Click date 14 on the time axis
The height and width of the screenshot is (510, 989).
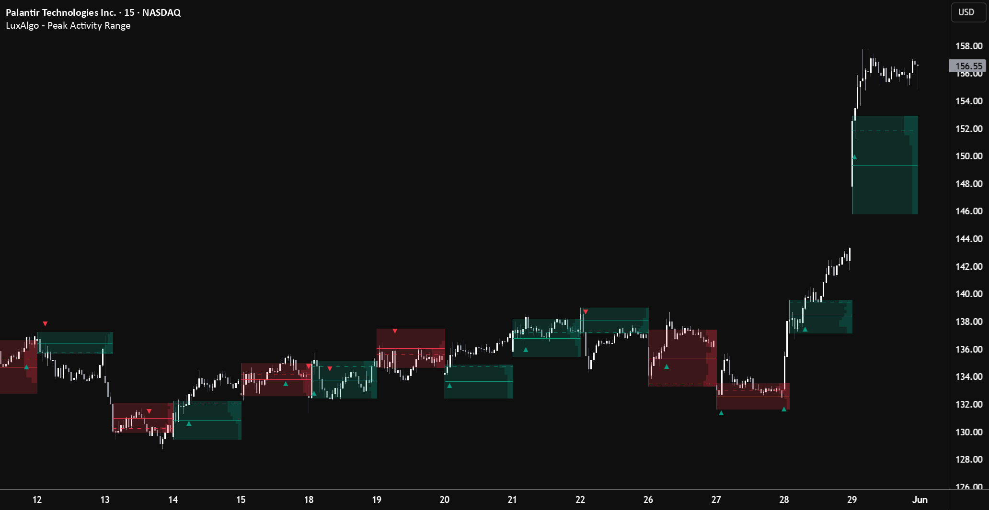tap(173, 499)
